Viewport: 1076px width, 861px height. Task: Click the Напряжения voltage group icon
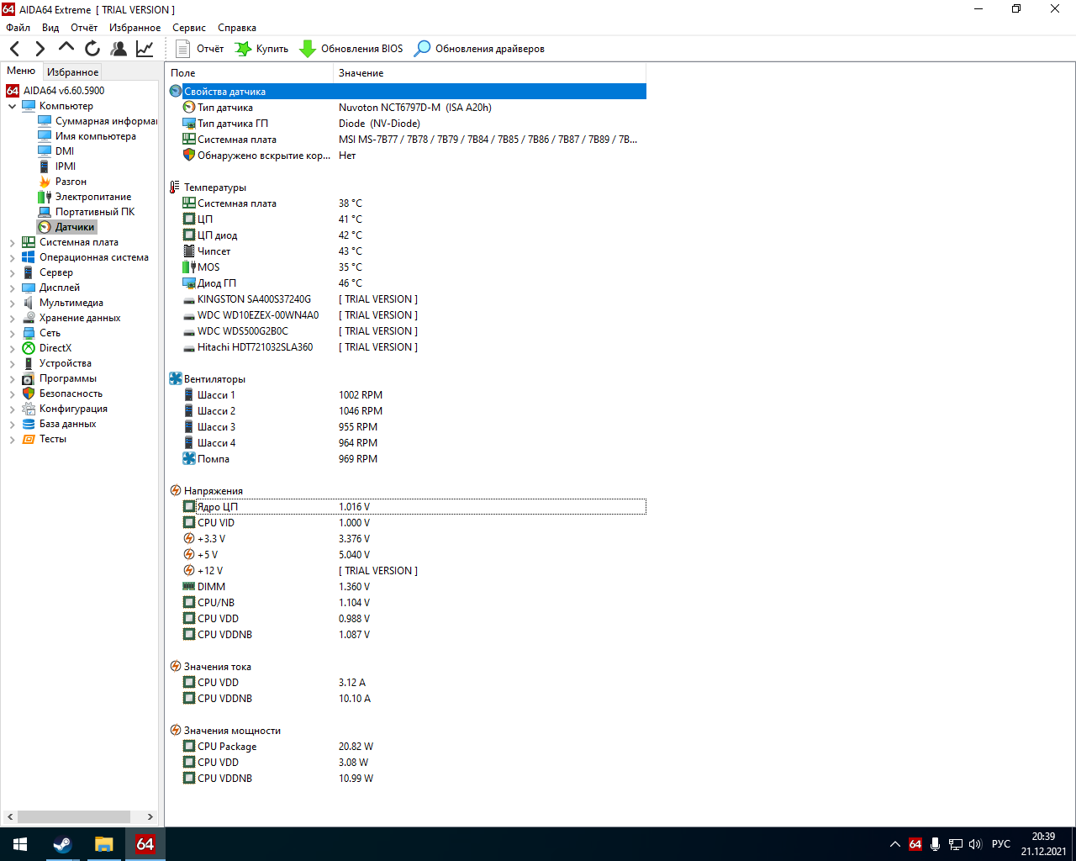click(175, 491)
